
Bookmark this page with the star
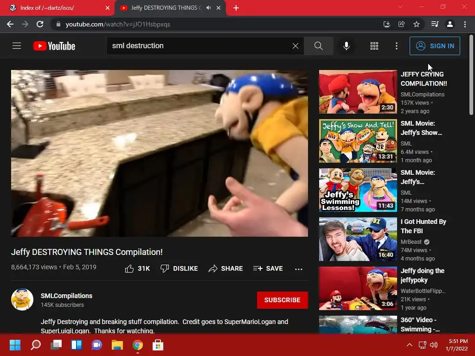pyautogui.click(x=417, y=24)
